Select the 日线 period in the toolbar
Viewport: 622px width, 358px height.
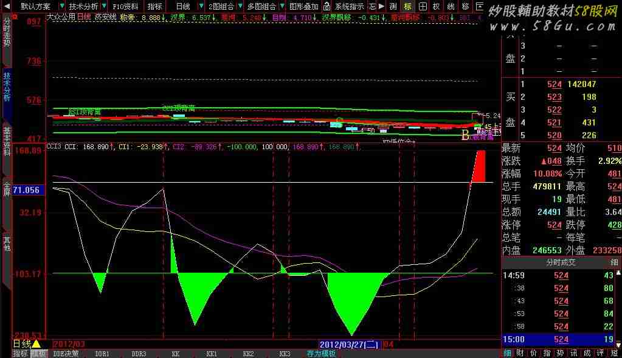[x=183, y=6]
